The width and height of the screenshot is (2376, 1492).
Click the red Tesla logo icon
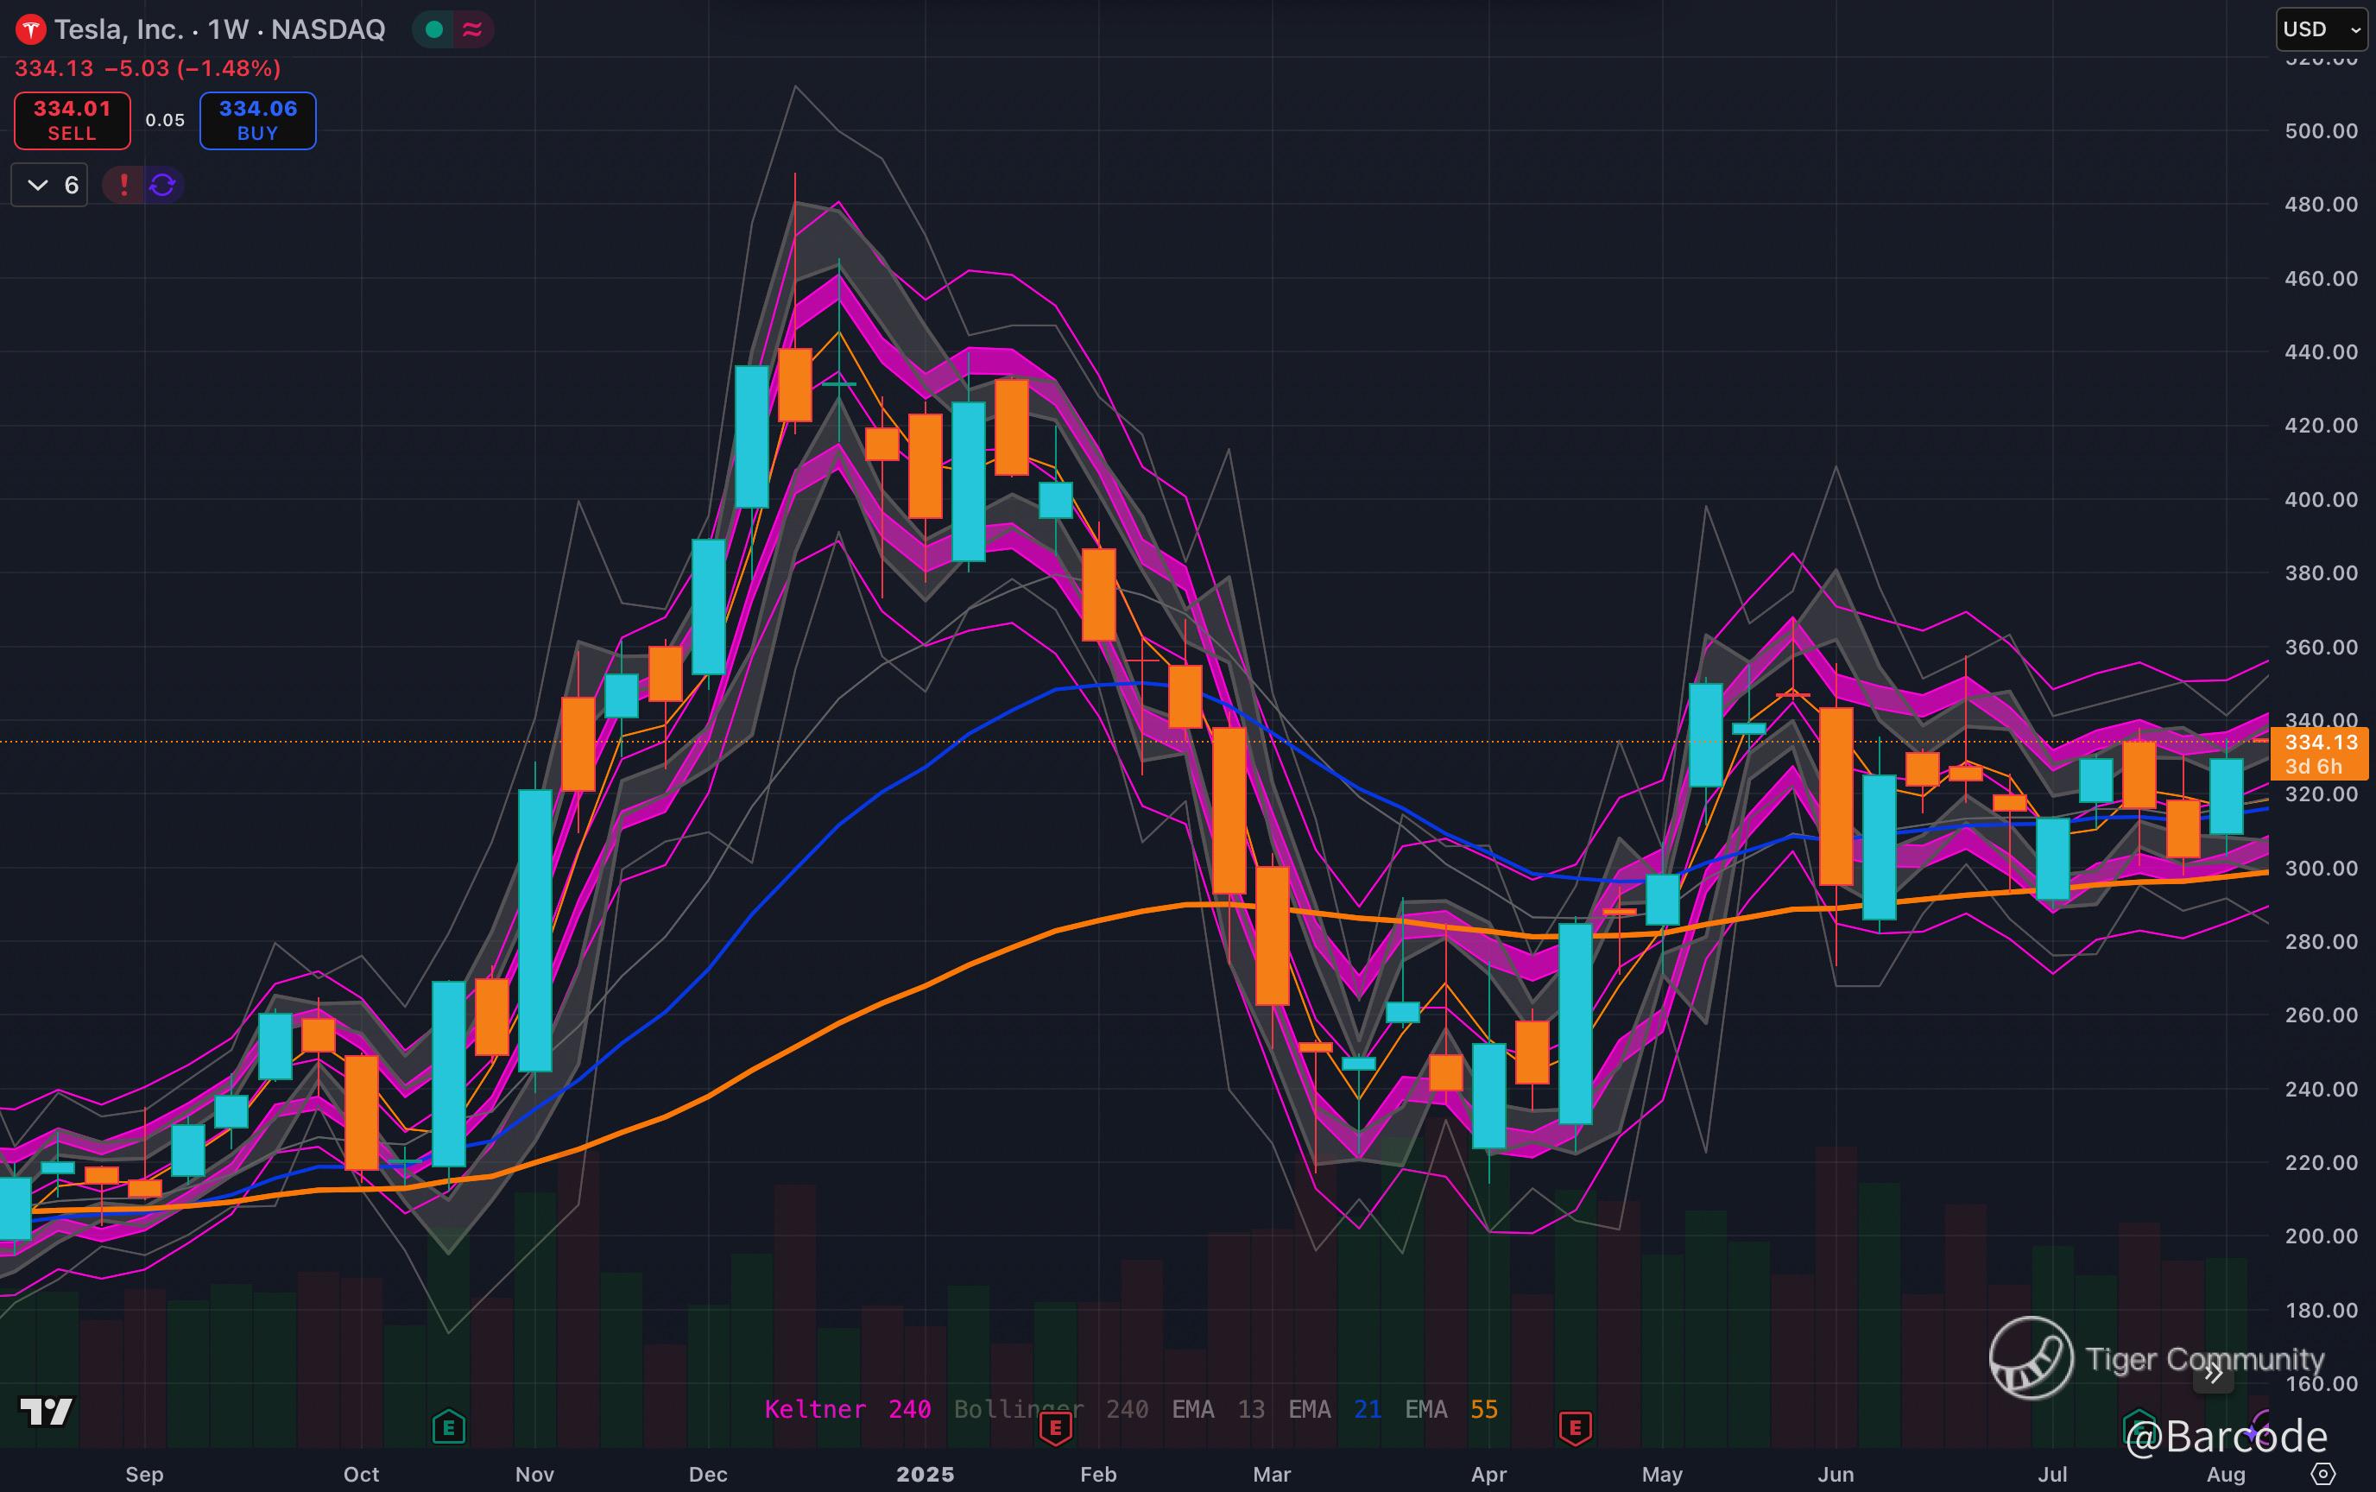tap(30, 30)
